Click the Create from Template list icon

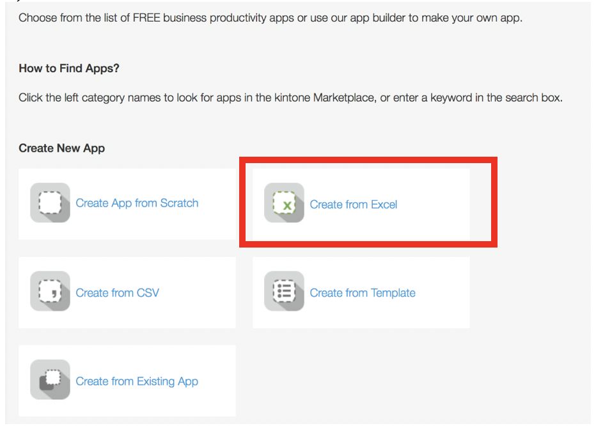pos(284,292)
